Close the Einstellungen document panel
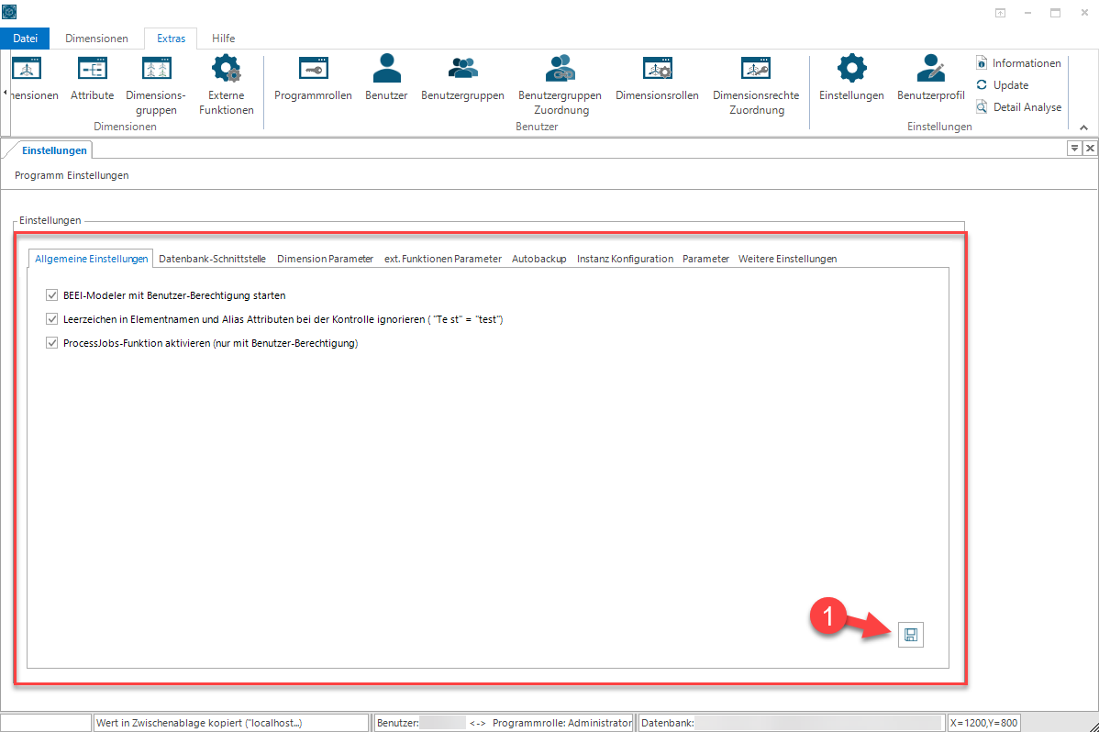 (x=1090, y=148)
